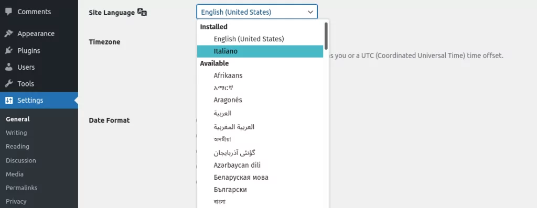
Task: Select the Amharic script language option
Action: (x=260, y=87)
